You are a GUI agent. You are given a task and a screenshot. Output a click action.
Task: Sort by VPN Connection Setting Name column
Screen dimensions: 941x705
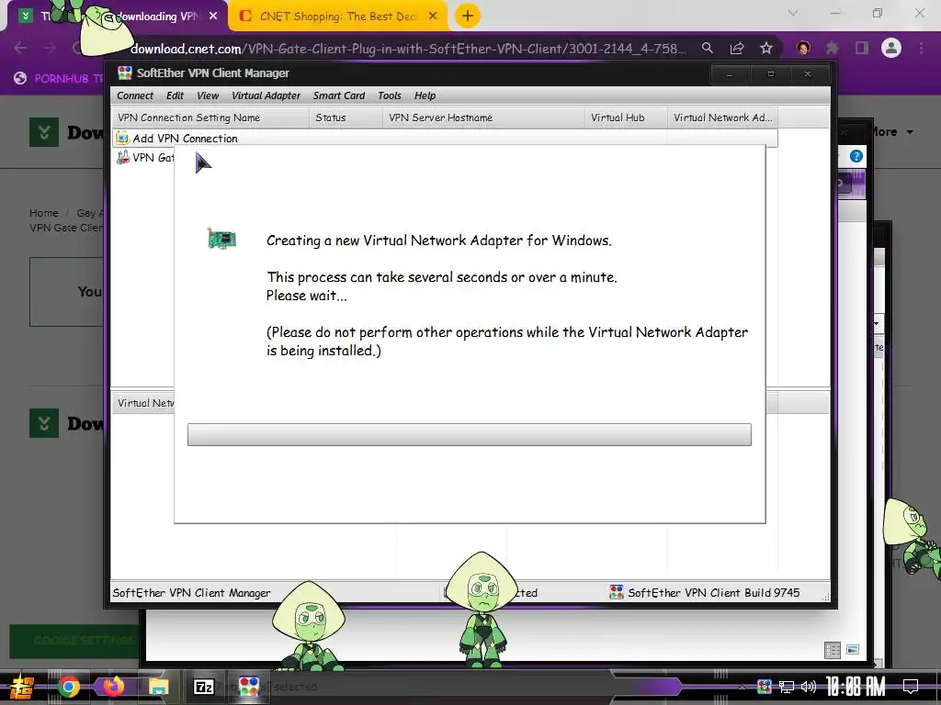click(x=210, y=118)
